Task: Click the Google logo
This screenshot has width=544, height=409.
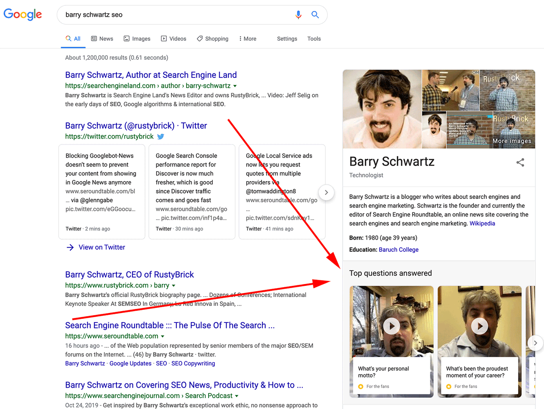Action: coord(23,14)
